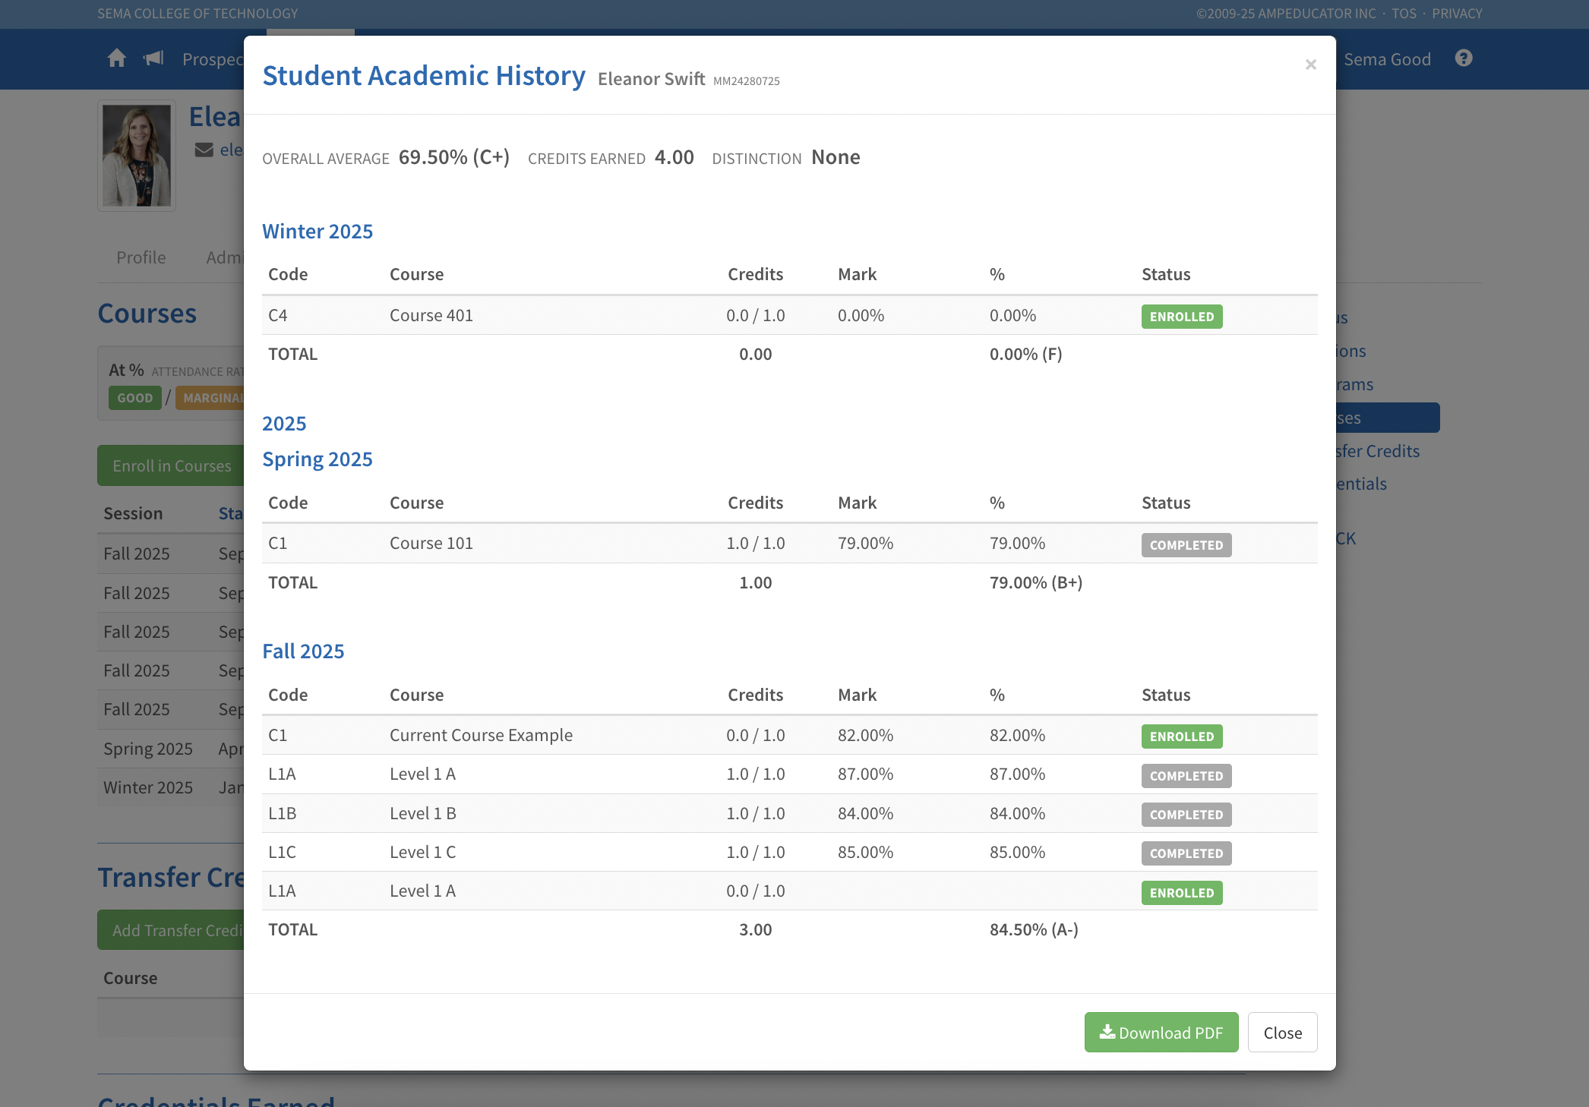
Task: Click the megaphone announcements icon
Action: coord(153,58)
